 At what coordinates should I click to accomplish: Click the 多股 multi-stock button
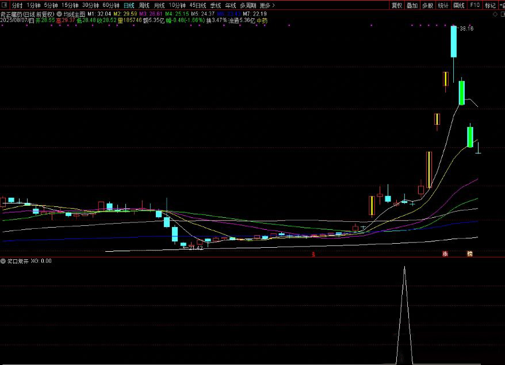427,5
